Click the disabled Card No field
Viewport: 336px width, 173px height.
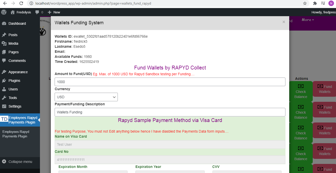170,160
